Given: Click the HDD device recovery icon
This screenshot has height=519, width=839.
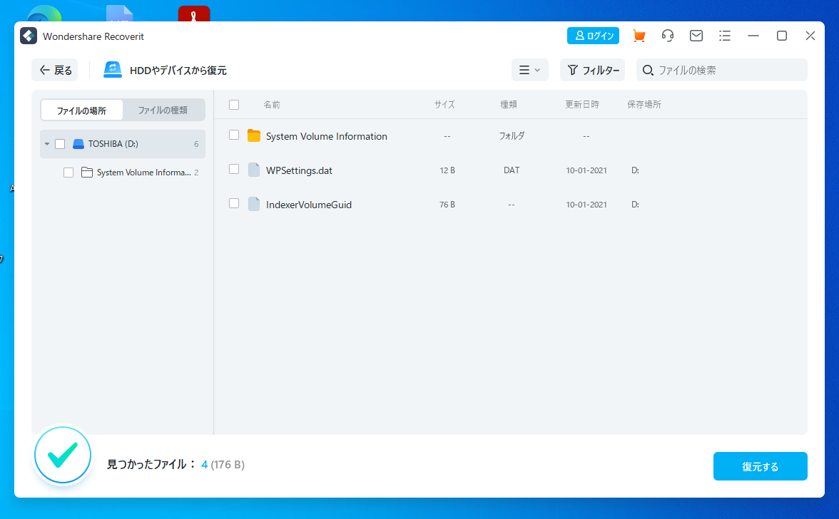Looking at the screenshot, I should click(112, 69).
